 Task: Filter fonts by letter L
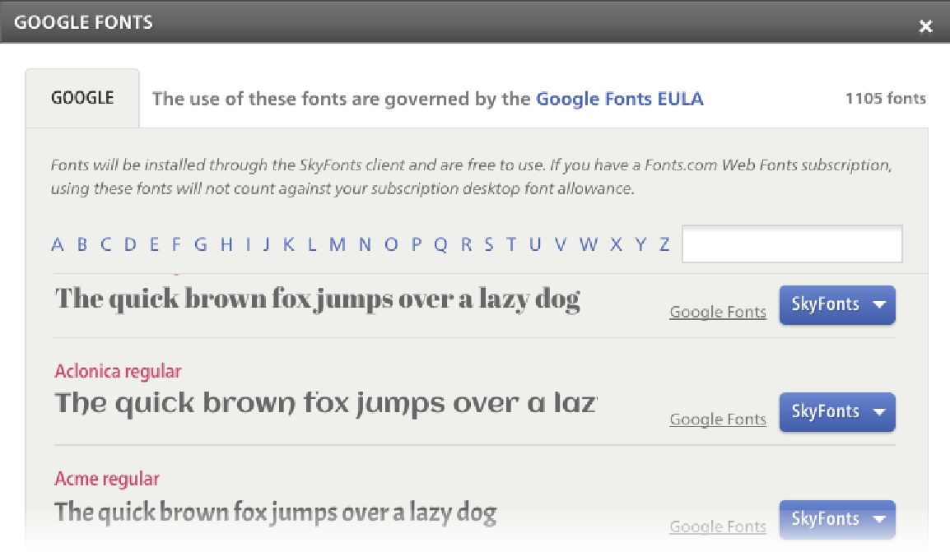point(312,244)
